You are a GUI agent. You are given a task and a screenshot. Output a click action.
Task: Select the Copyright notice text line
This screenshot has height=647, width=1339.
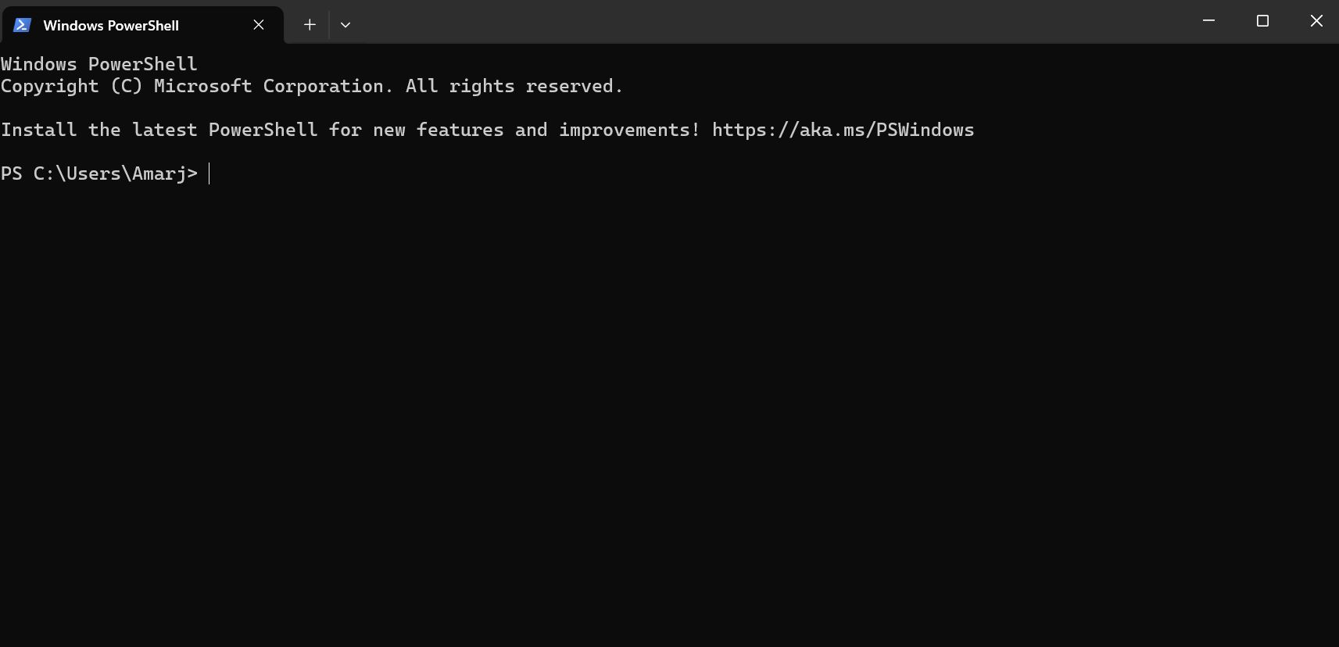[x=311, y=86]
